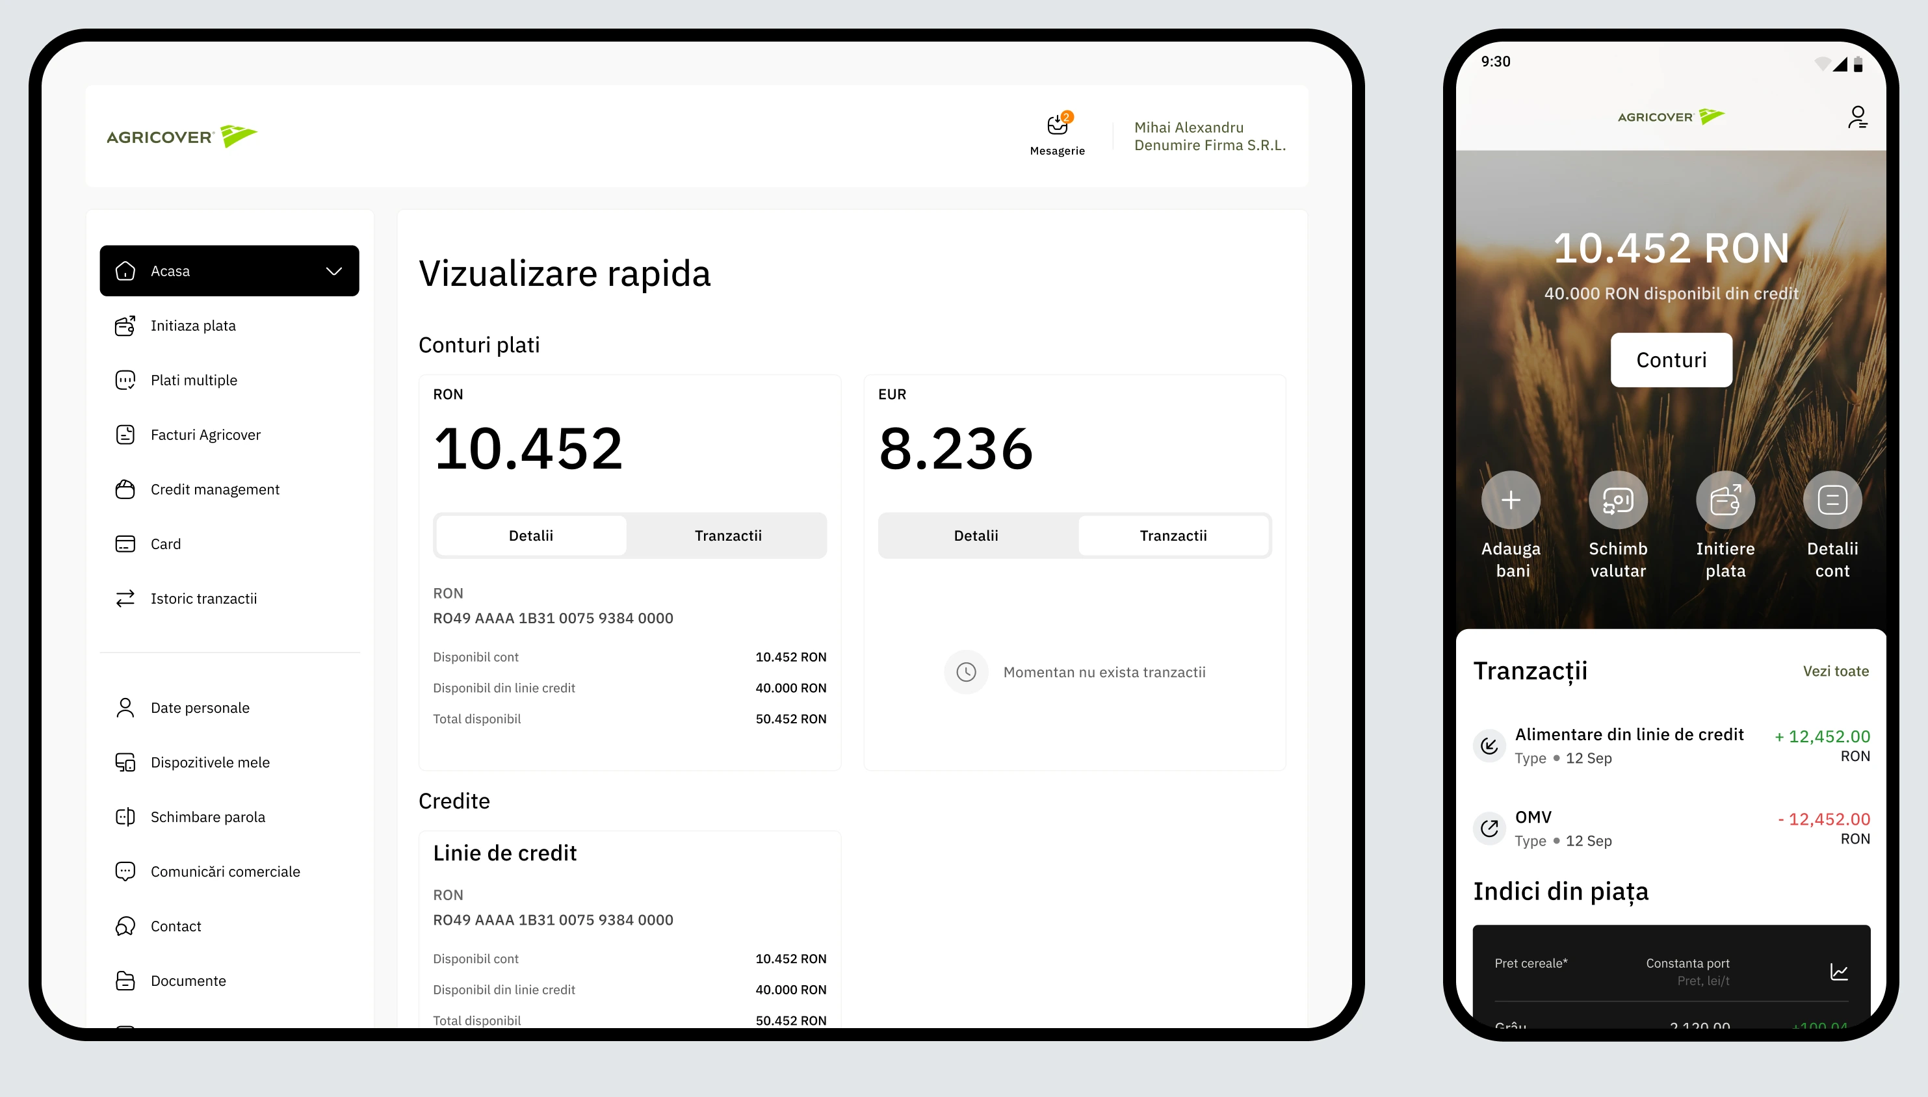The image size is (1928, 1097).
Task: Open Dispozitivele mele menu item
Action: click(229, 762)
